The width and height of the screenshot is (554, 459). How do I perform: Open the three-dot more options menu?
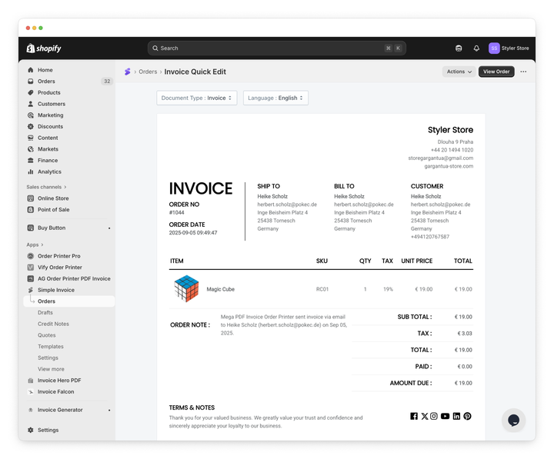[x=523, y=72]
